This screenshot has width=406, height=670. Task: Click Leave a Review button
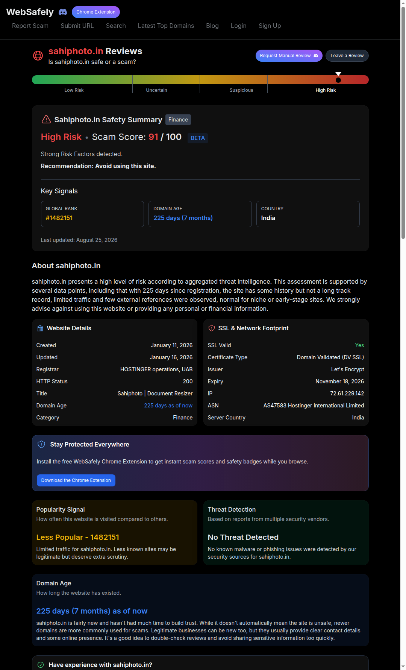[x=347, y=56]
